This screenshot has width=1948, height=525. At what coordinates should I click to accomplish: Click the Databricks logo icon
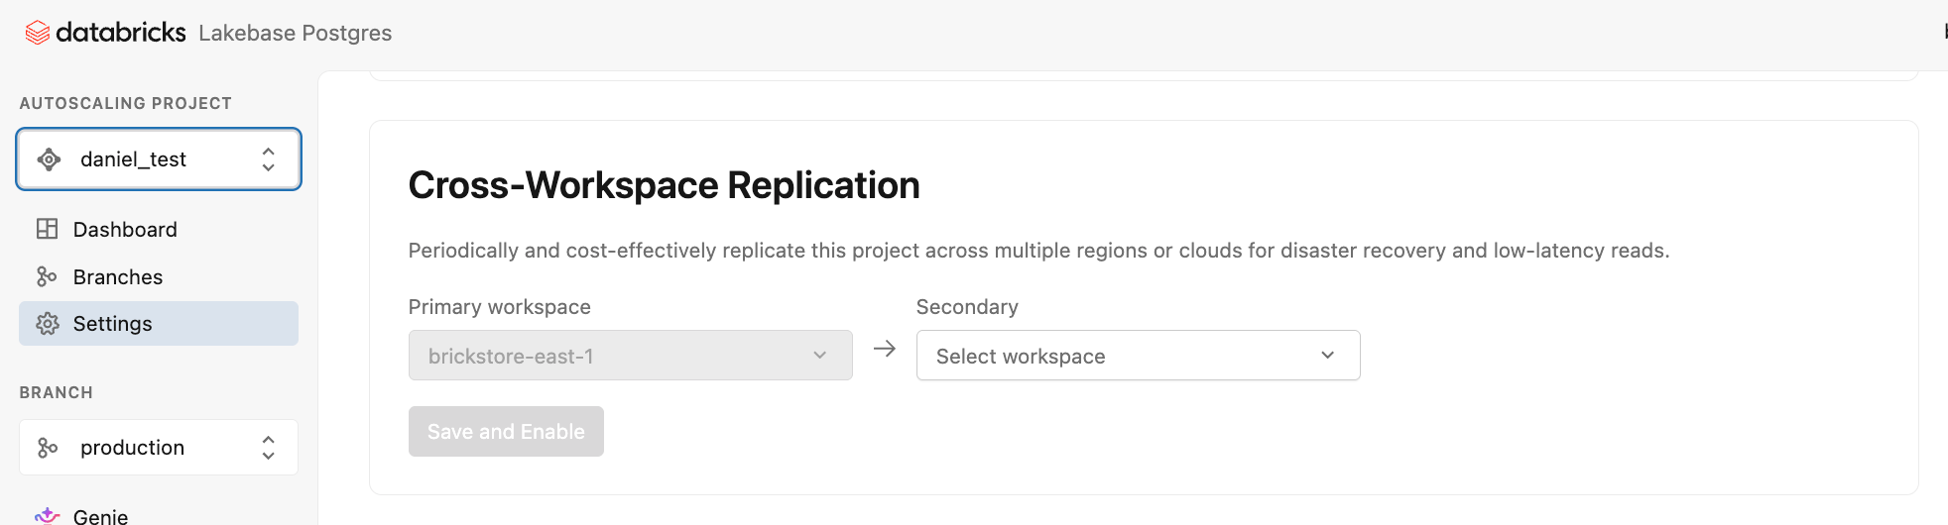coord(38,33)
